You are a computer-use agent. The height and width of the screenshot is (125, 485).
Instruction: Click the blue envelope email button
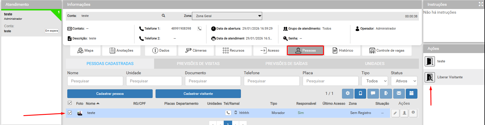coord(399,93)
